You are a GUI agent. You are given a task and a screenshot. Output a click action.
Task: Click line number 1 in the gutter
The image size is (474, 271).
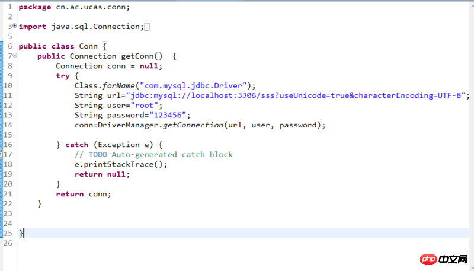tap(9, 7)
